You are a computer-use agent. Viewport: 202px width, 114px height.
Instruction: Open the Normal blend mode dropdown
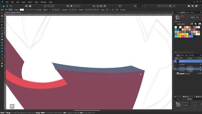192,58
